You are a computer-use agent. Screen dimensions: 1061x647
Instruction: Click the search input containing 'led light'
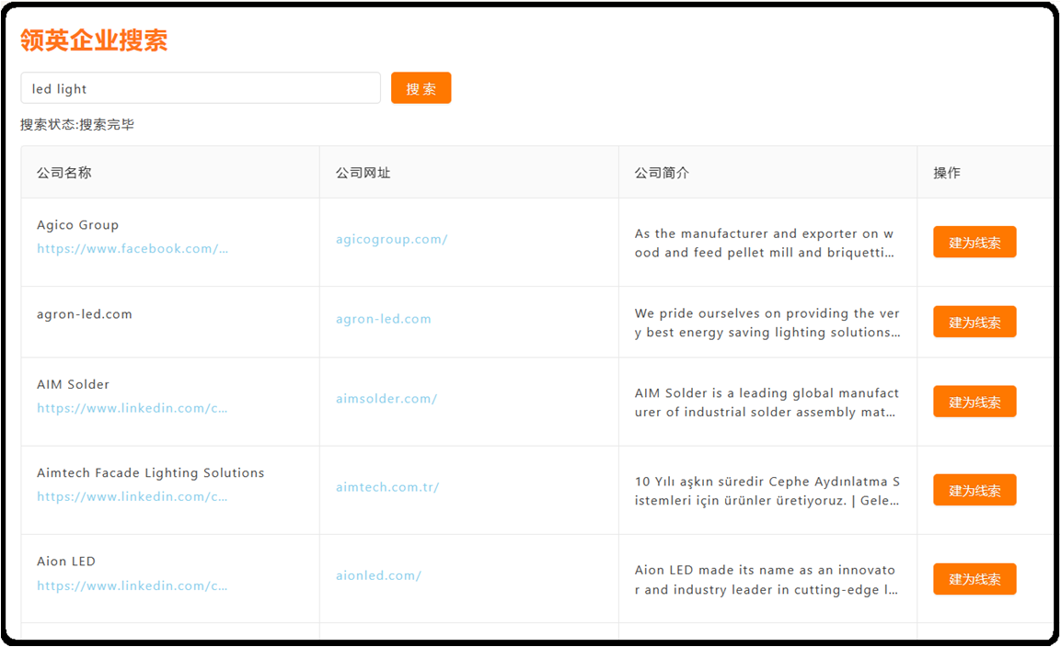pos(201,88)
